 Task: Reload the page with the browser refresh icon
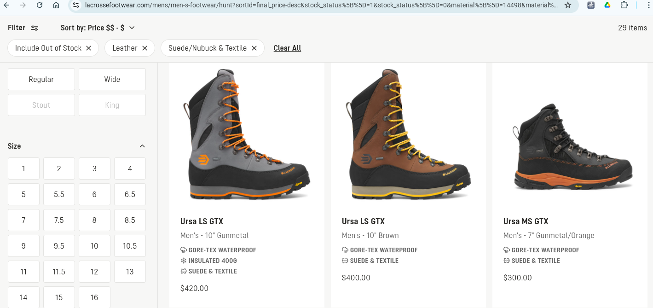tap(40, 5)
